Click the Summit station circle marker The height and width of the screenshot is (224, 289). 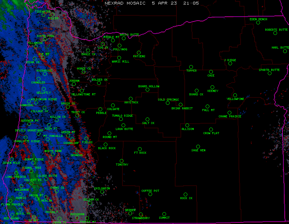[164, 214]
